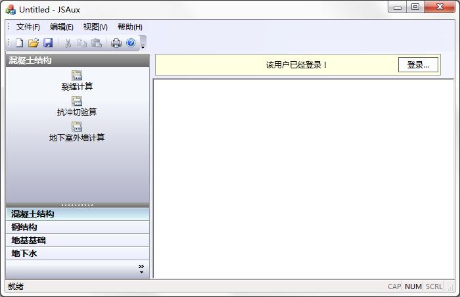The width and height of the screenshot is (460, 297).
Task: Click the 就绪 status text
Action: coord(16,286)
